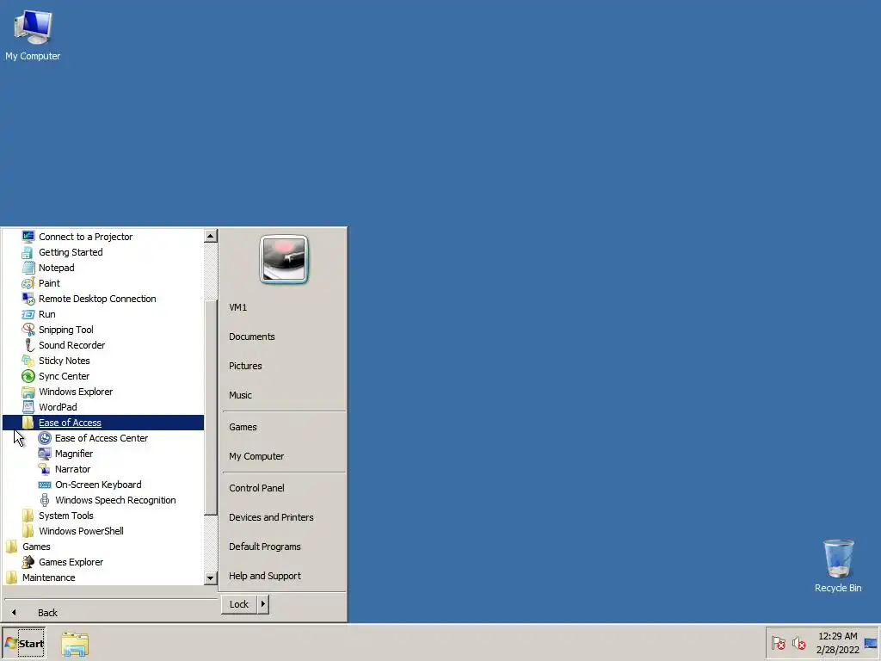Screen dimensions: 881x661
Task: Open WordPad document icon
Action: coord(28,407)
